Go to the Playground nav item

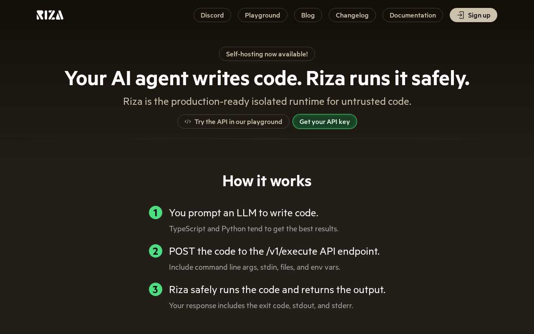coord(262,15)
